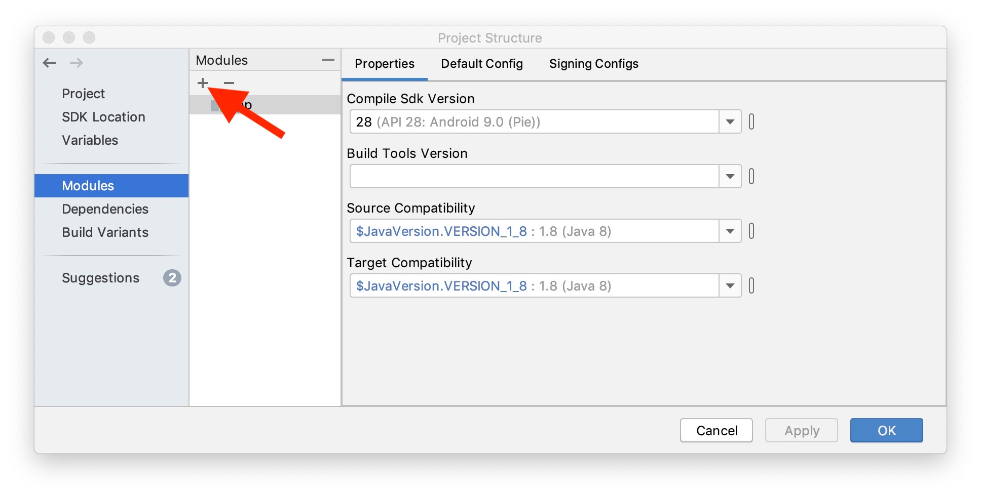Click the Cancel button
981x496 pixels.
[x=716, y=430]
